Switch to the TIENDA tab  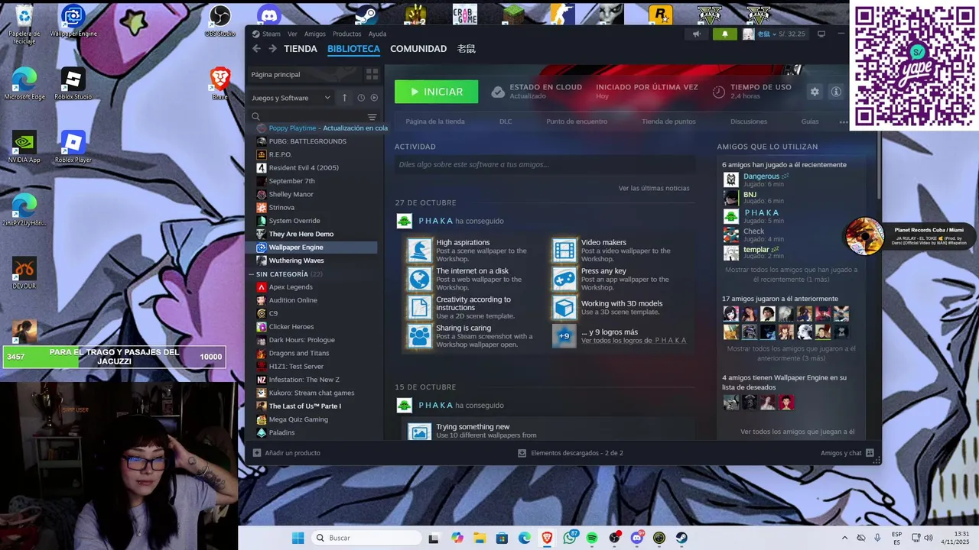pos(300,49)
